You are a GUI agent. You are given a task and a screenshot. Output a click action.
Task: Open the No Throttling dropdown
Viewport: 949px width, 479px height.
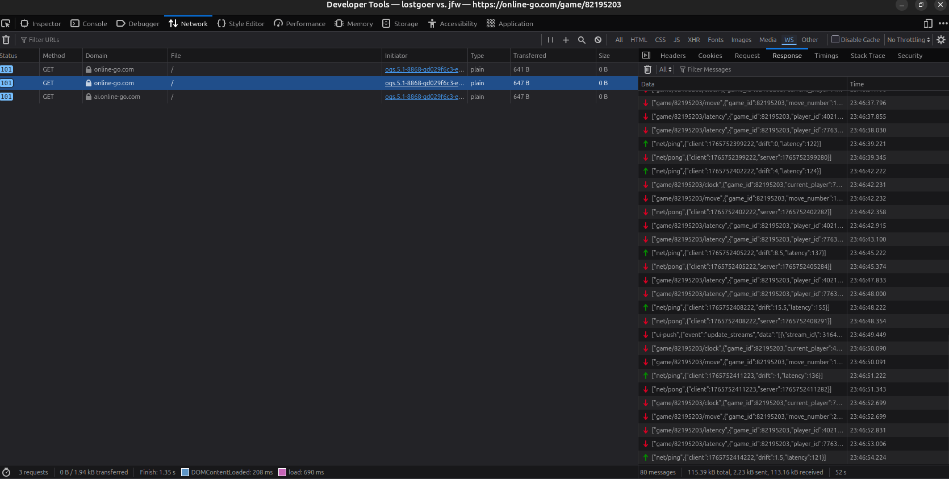click(x=909, y=40)
